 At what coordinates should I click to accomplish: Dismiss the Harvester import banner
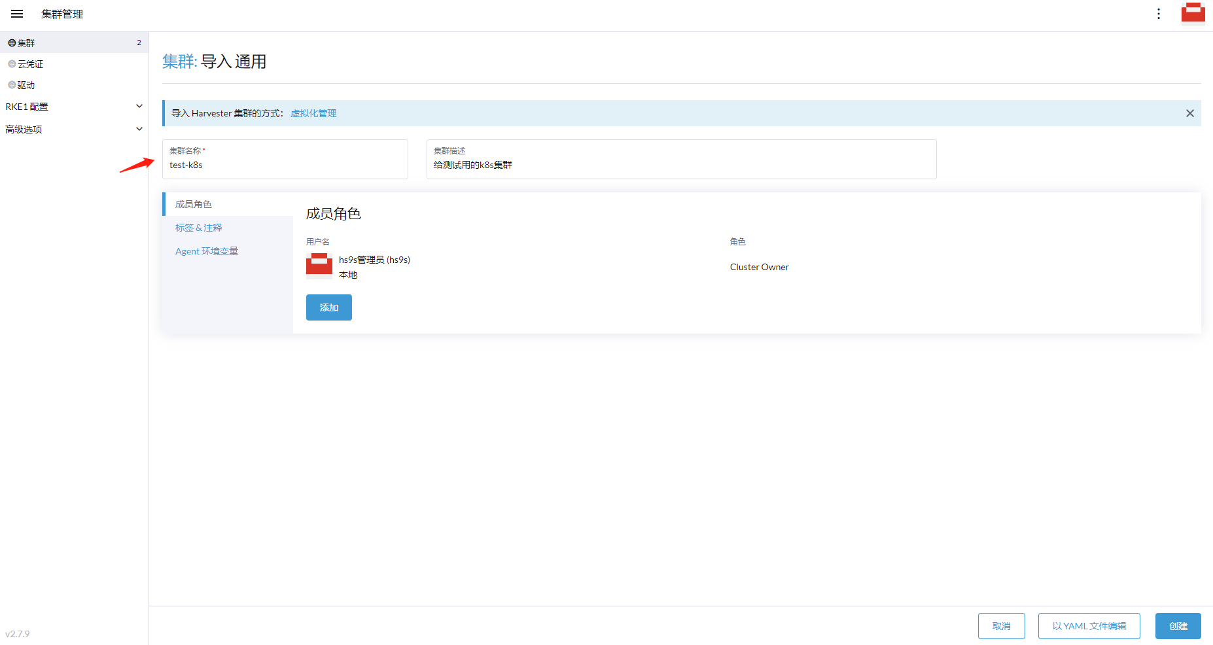pos(1189,113)
